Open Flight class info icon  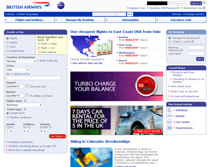point(25,101)
